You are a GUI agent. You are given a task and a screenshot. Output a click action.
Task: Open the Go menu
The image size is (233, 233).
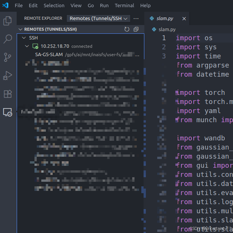coord(91,6)
